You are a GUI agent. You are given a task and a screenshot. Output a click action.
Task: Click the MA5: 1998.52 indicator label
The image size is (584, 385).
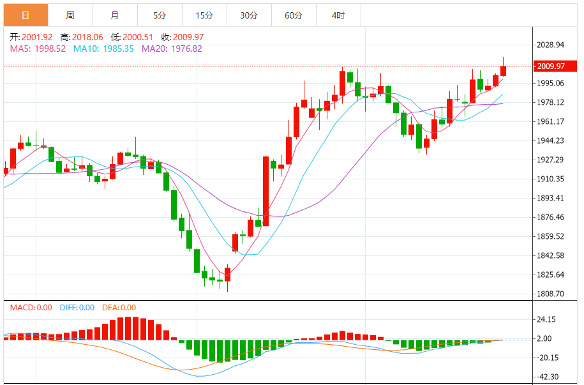pyautogui.click(x=38, y=49)
